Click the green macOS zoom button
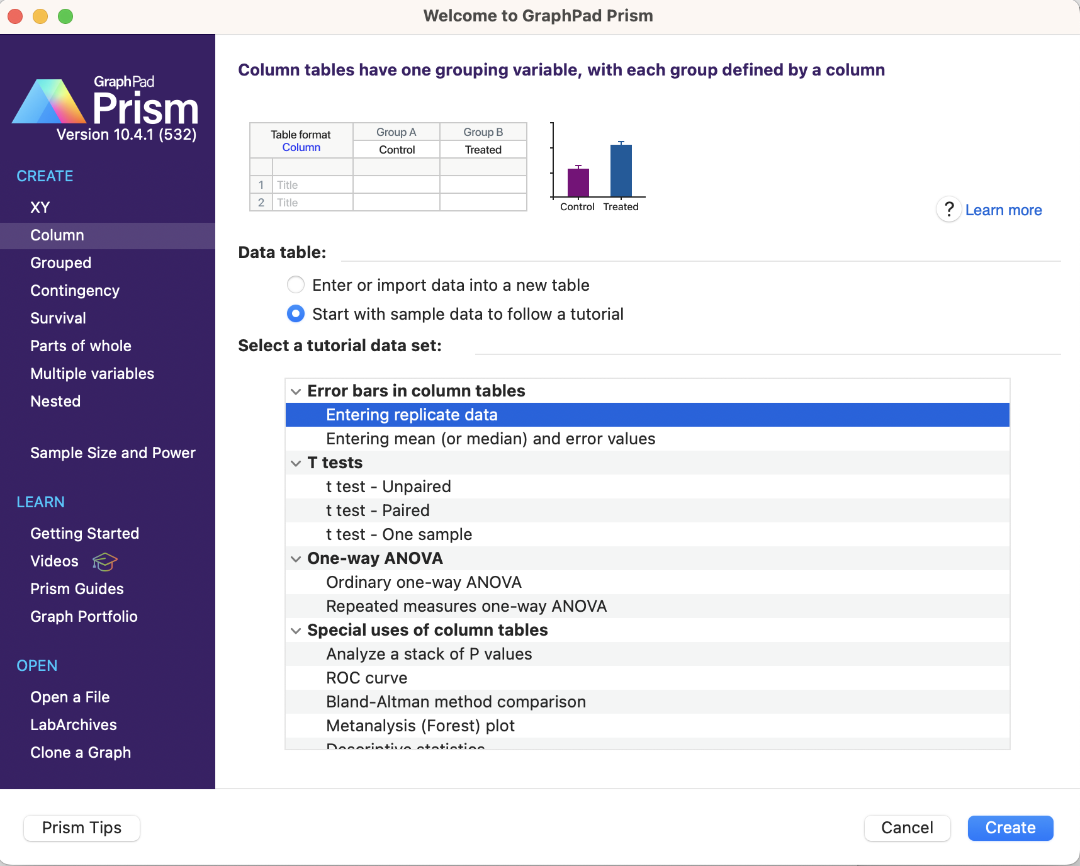1080x866 pixels. (x=65, y=16)
